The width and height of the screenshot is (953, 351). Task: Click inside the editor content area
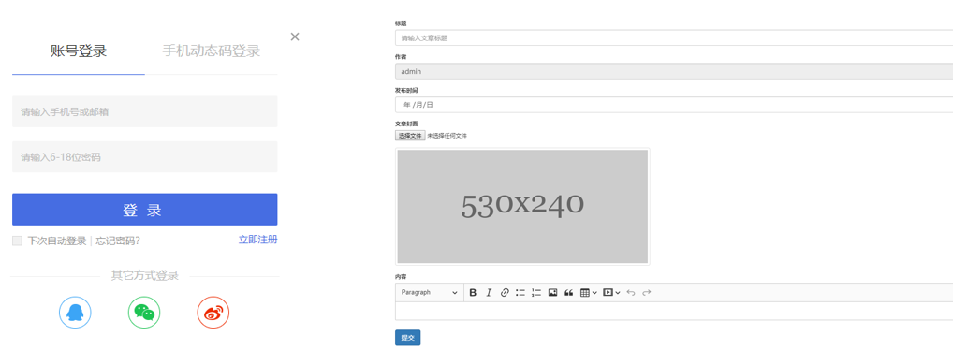(x=674, y=311)
